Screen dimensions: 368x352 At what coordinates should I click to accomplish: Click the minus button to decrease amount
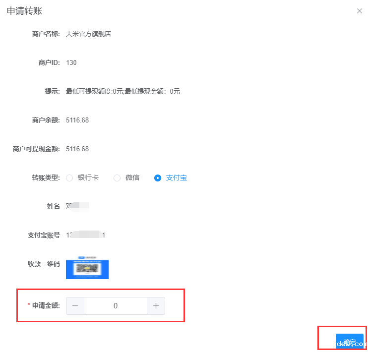tap(75, 306)
